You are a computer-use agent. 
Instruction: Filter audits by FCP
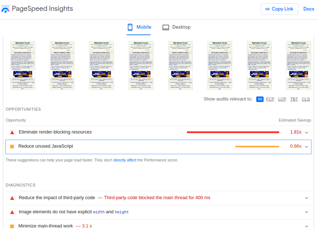[270, 99]
